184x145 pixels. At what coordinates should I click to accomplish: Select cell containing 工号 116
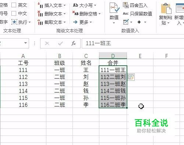click(23, 105)
